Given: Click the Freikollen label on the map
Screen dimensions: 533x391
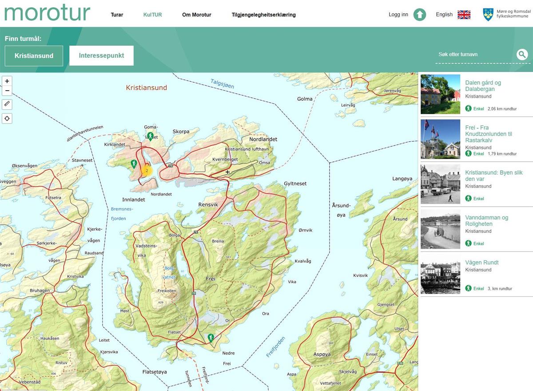Looking at the screenshot, I should point(167,291).
